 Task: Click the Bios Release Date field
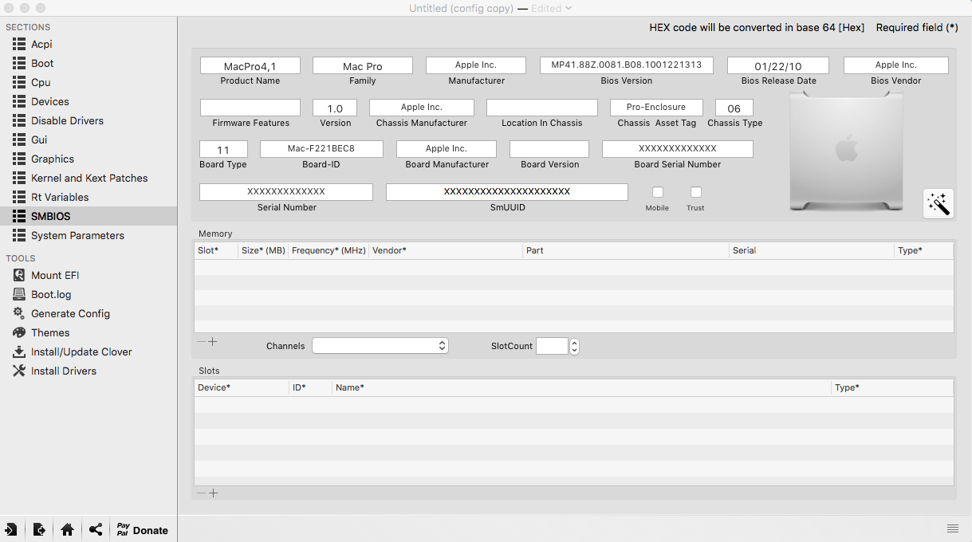778,65
